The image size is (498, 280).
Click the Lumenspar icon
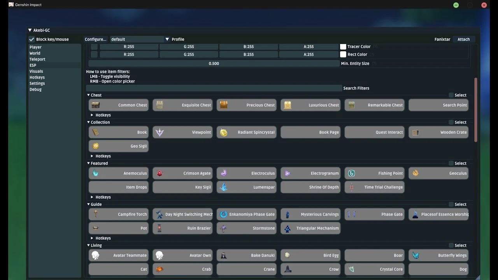click(x=223, y=187)
